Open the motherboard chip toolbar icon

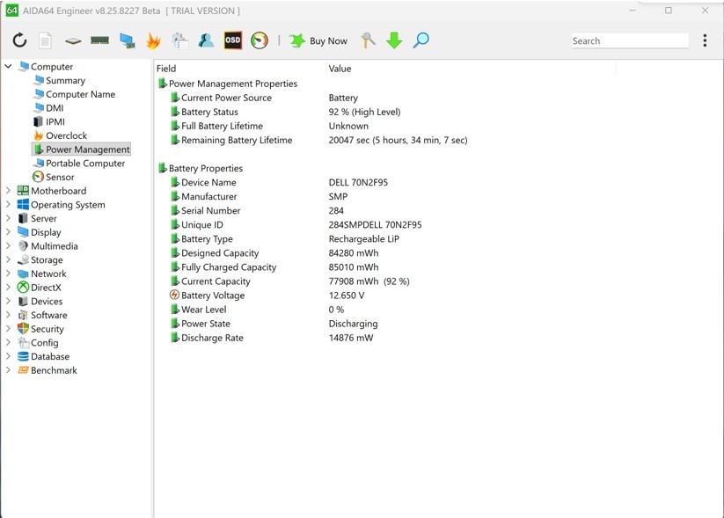(73, 41)
